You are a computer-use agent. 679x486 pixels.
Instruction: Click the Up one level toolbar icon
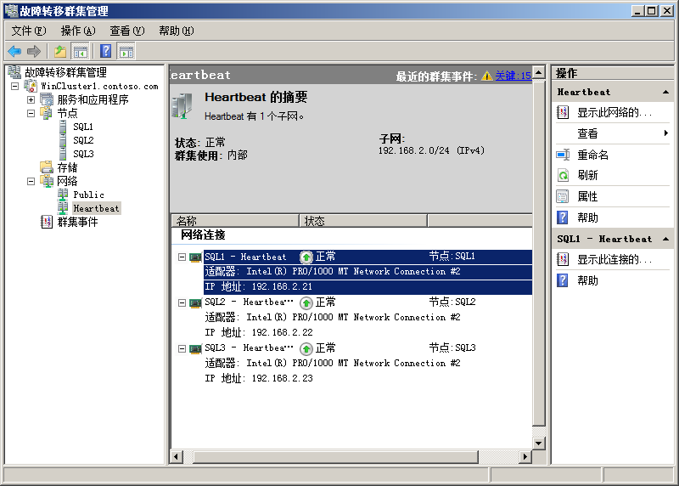click(59, 52)
